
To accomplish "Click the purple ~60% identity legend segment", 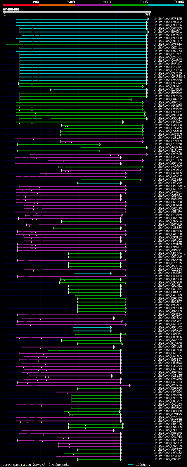I will coord(93,5).
